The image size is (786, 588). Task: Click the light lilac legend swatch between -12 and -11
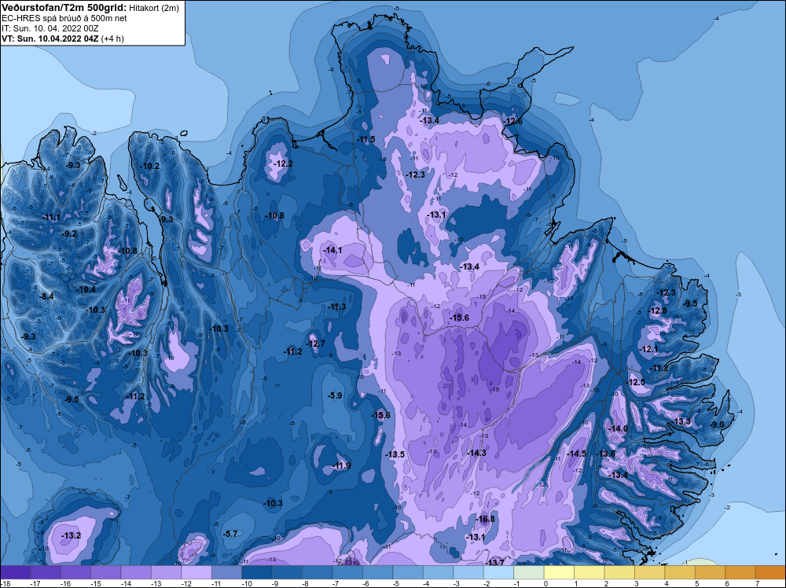(196, 572)
